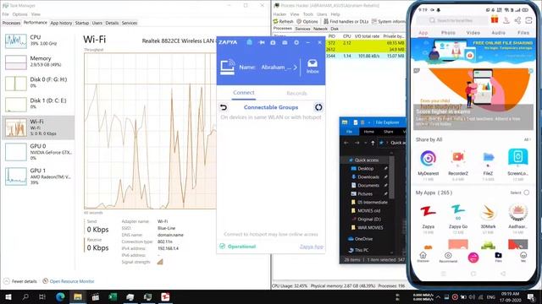Tap the Zapya Go app icon

pyautogui.click(x=458, y=212)
